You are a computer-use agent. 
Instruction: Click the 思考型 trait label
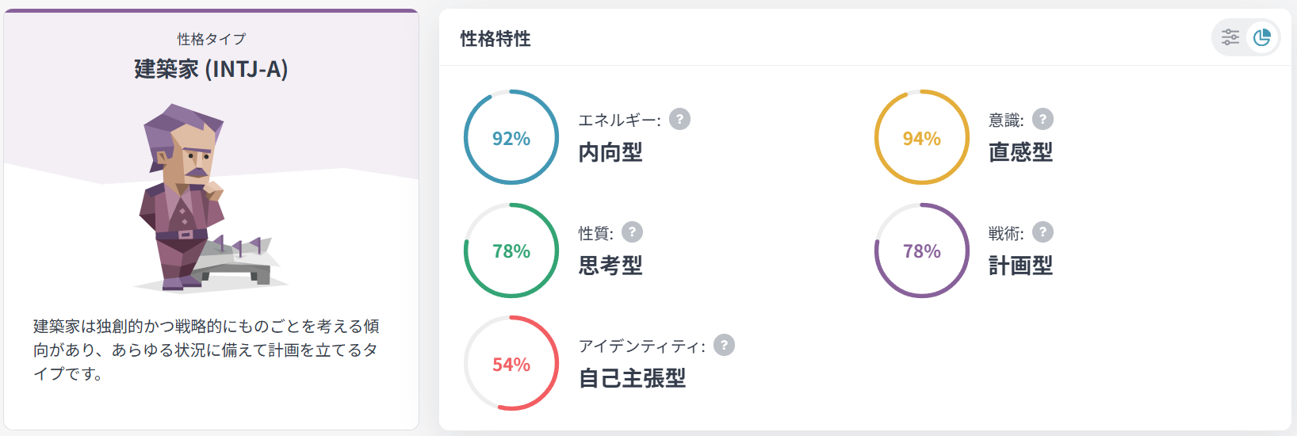[610, 266]
